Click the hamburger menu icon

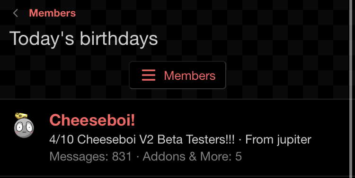(149, 75)
